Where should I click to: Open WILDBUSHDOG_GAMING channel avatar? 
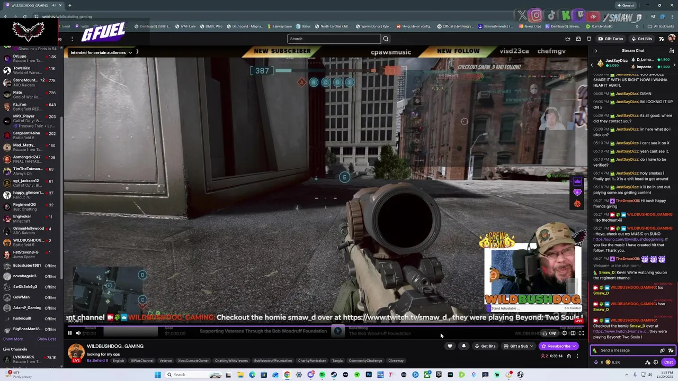tap(76, 353)
